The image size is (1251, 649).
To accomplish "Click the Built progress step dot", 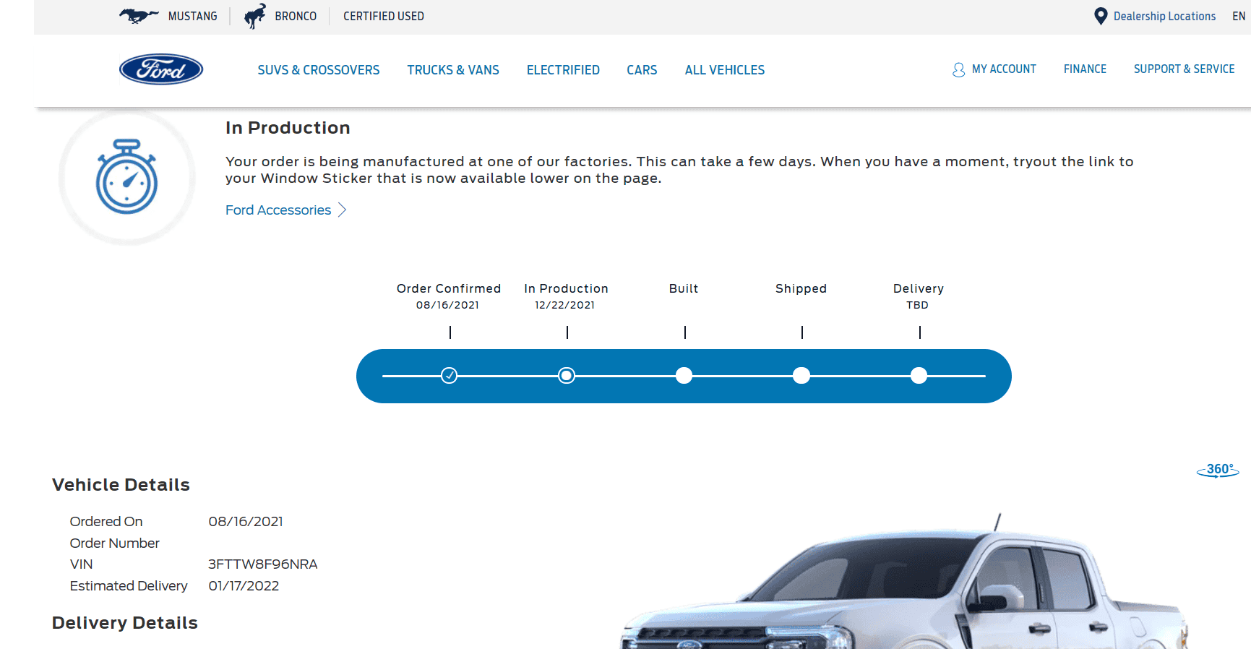I will tap(684, 376).
